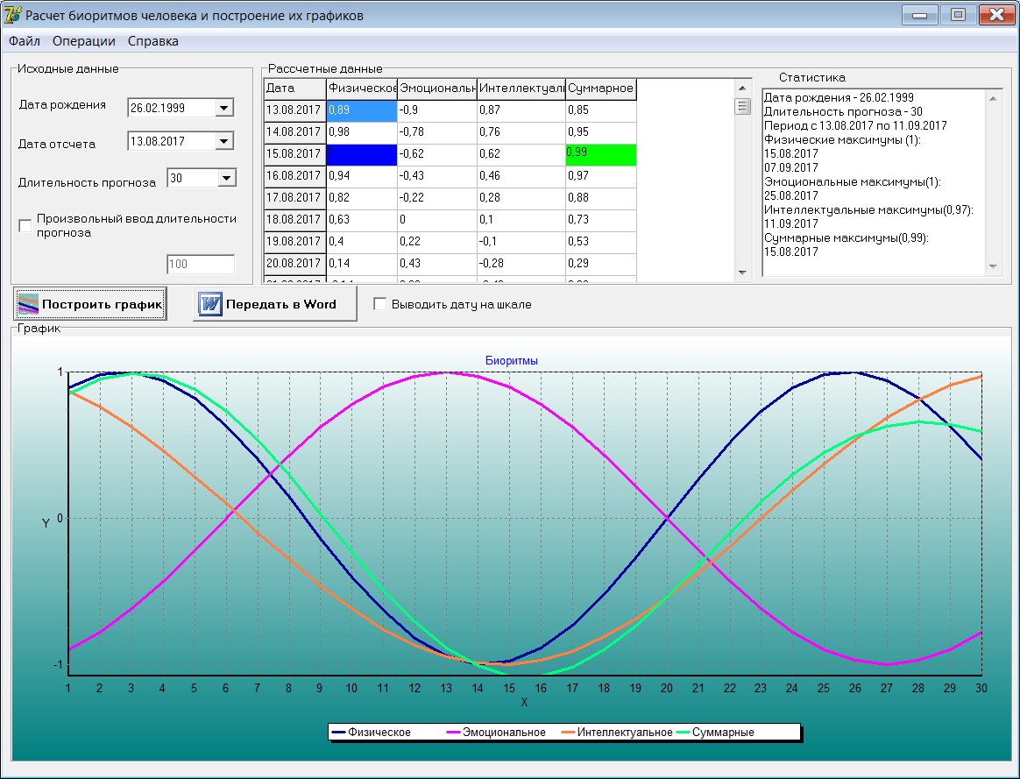Open the Справка menu
Viewport: 1020px width, 779px height.
coord(152,41)
